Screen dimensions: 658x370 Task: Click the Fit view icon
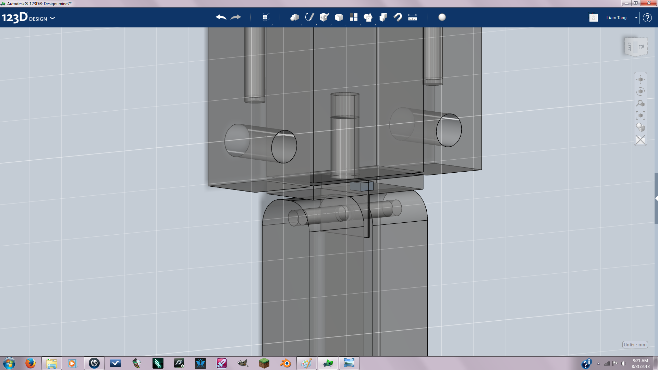tap(641, 115)
